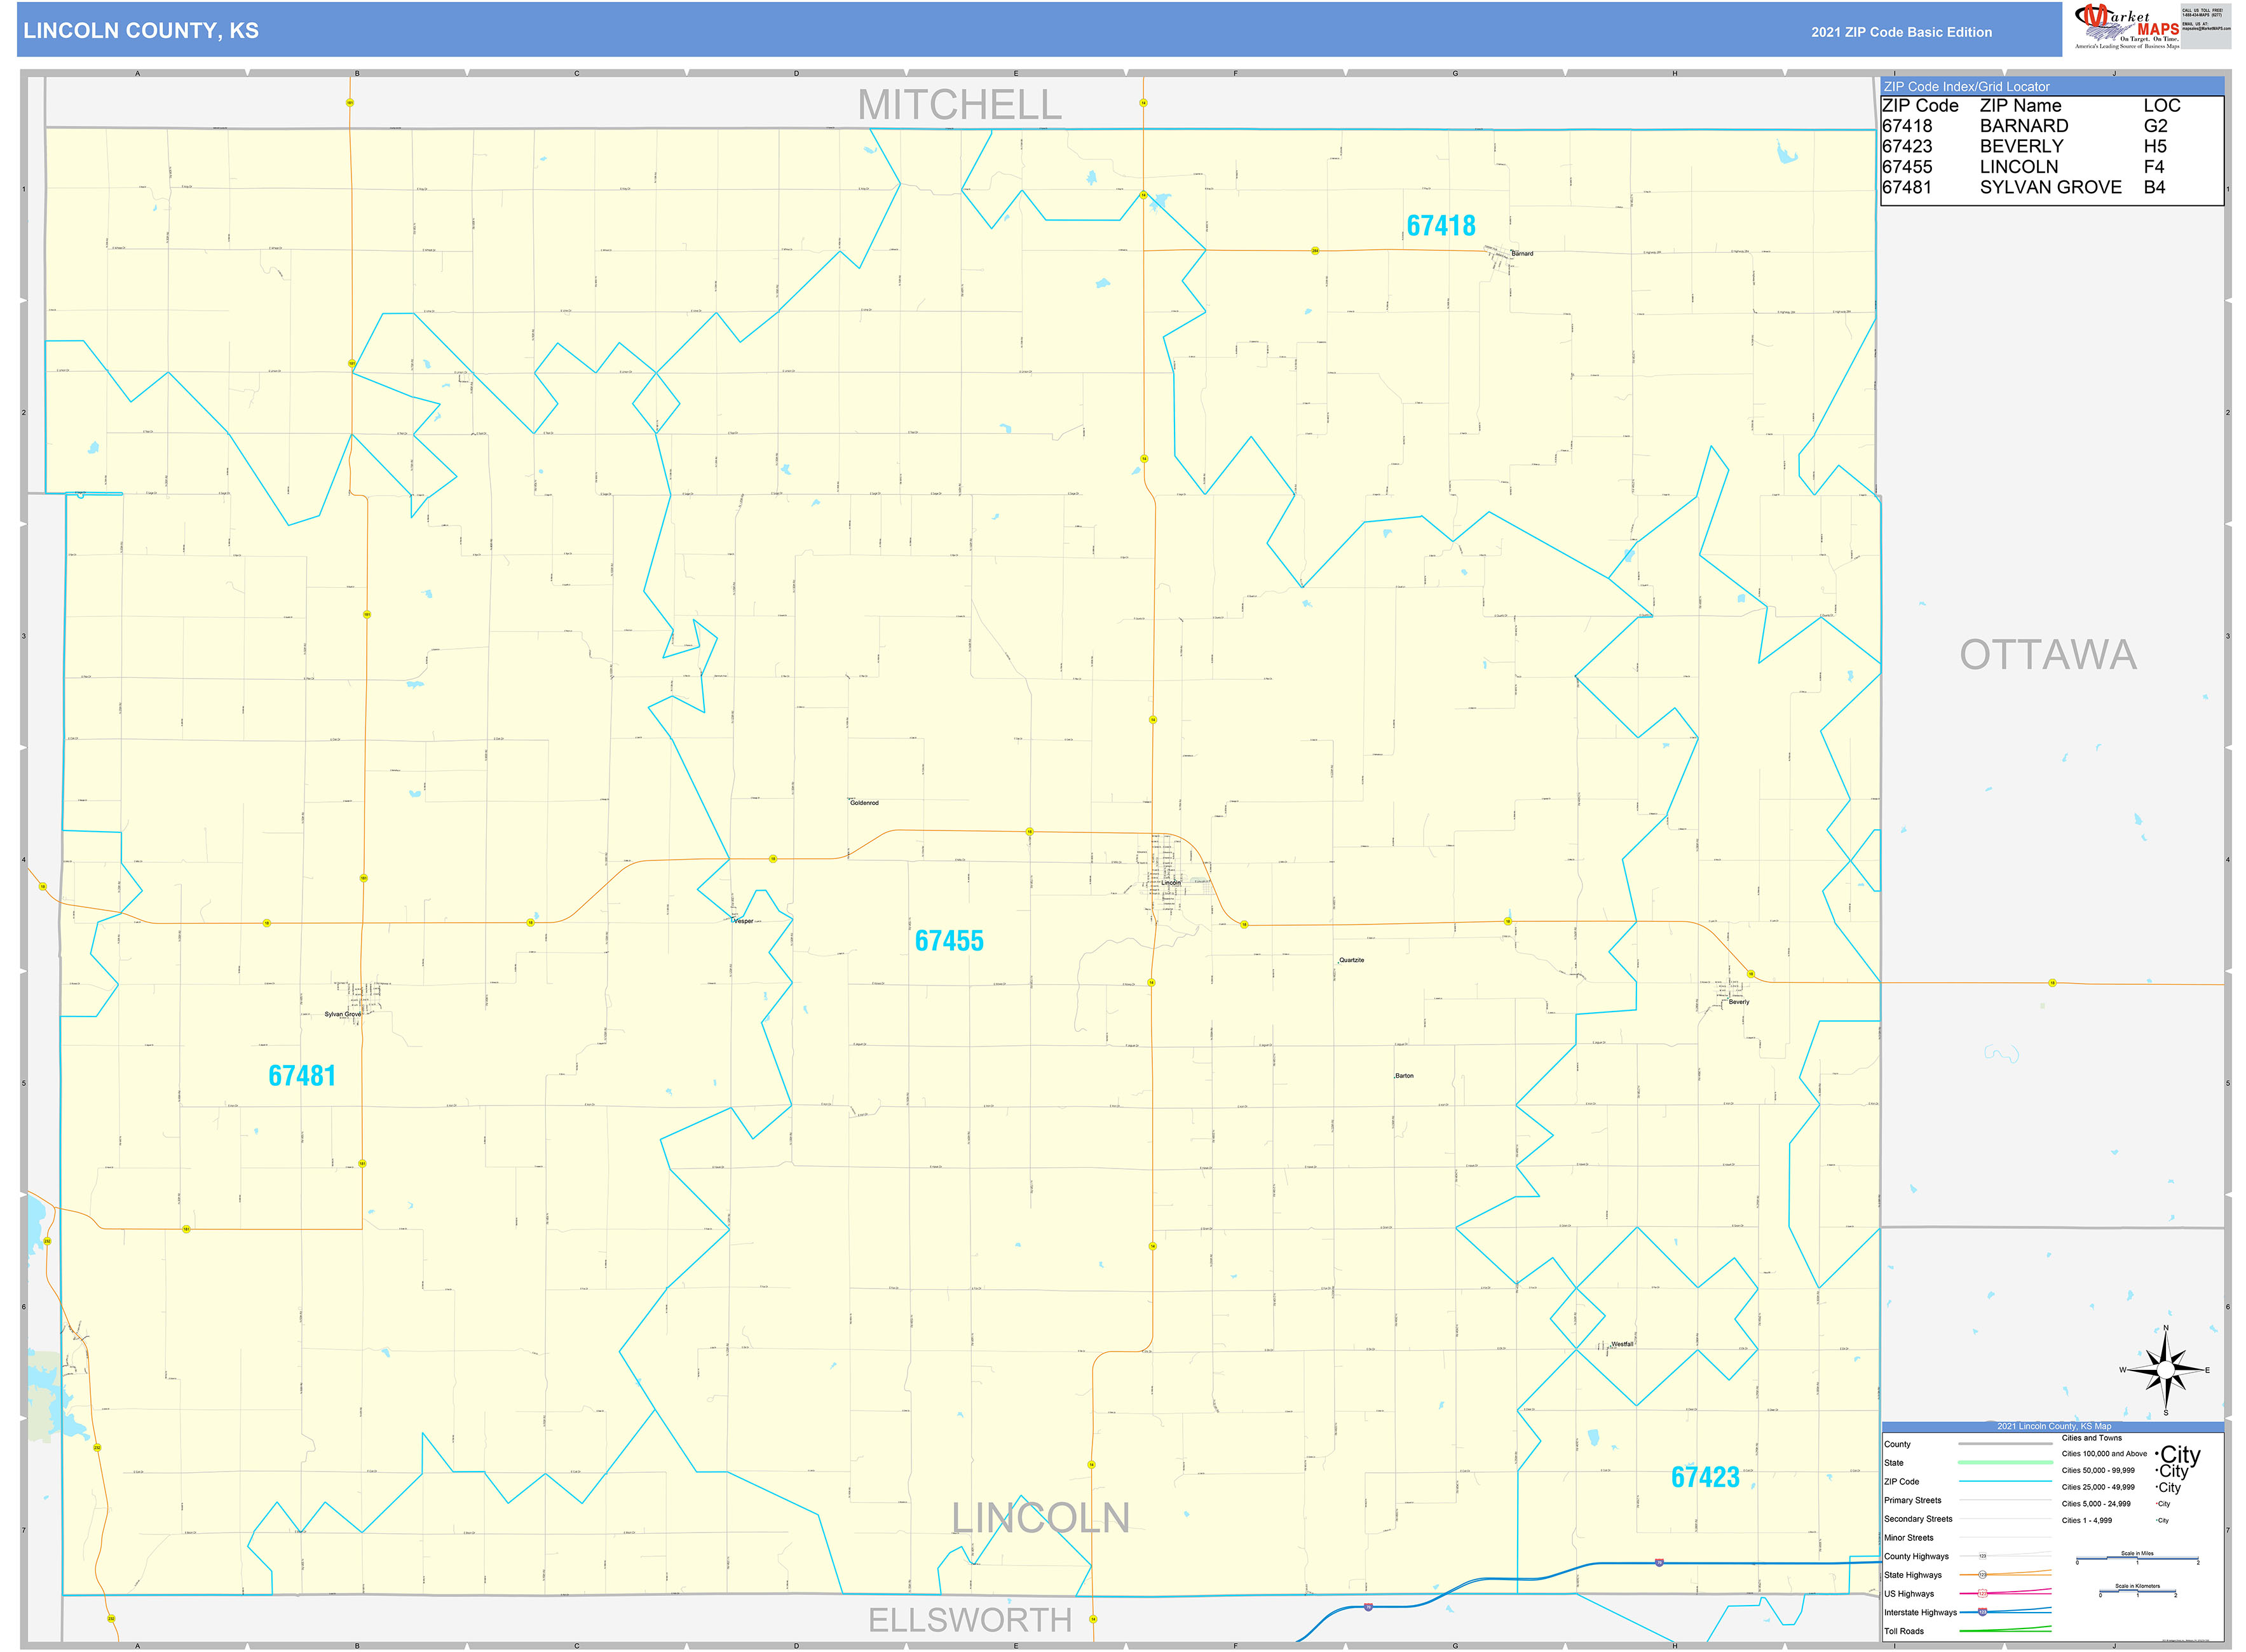Select the SYLVAN GROVE B4 index entry
This screenshot has width=2246, height=1652.
pyautogui.click(x=2050, y=187)
